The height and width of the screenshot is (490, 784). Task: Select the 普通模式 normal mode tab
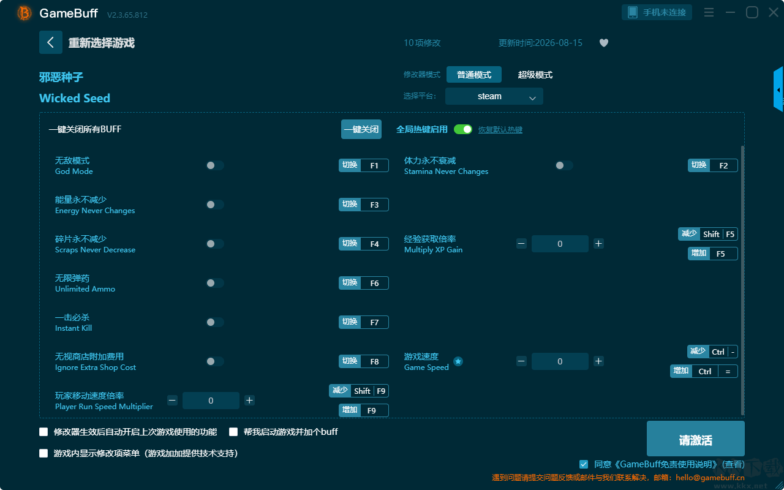474,75
